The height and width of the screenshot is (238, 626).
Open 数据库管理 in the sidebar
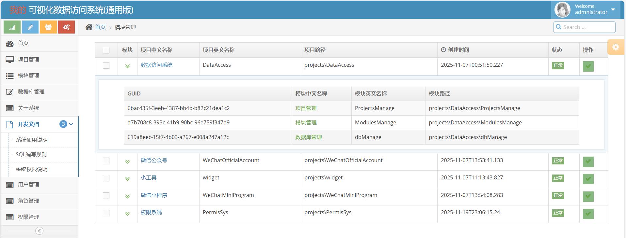point(31,92)
